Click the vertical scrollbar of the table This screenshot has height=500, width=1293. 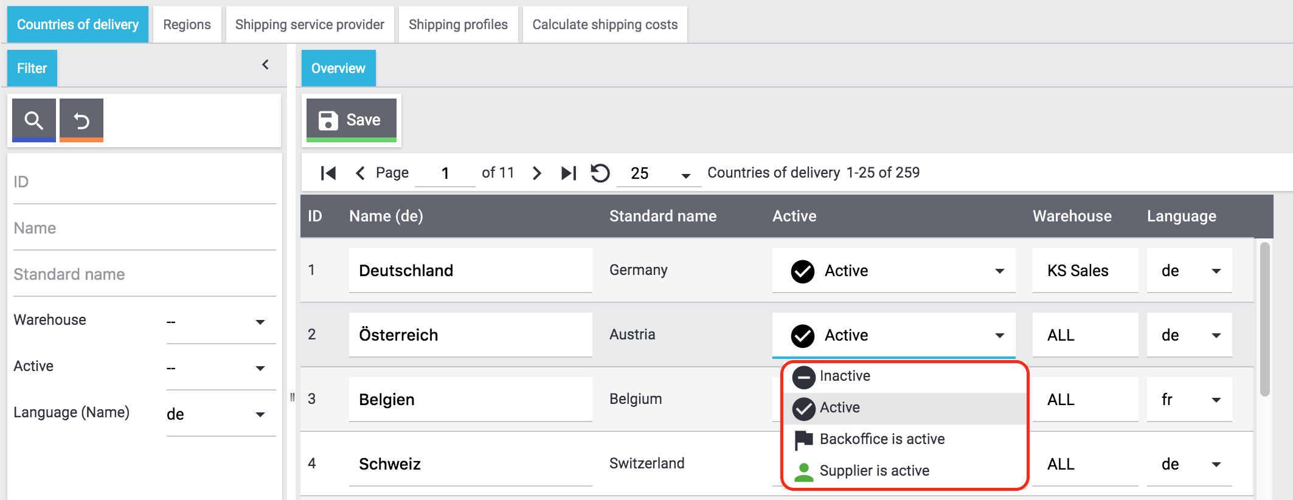[1265, 319]
